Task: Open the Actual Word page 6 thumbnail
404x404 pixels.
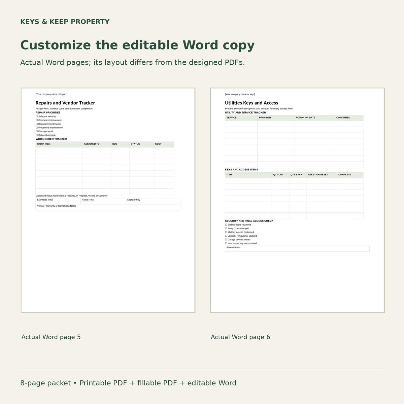Action: coord(297,200)
